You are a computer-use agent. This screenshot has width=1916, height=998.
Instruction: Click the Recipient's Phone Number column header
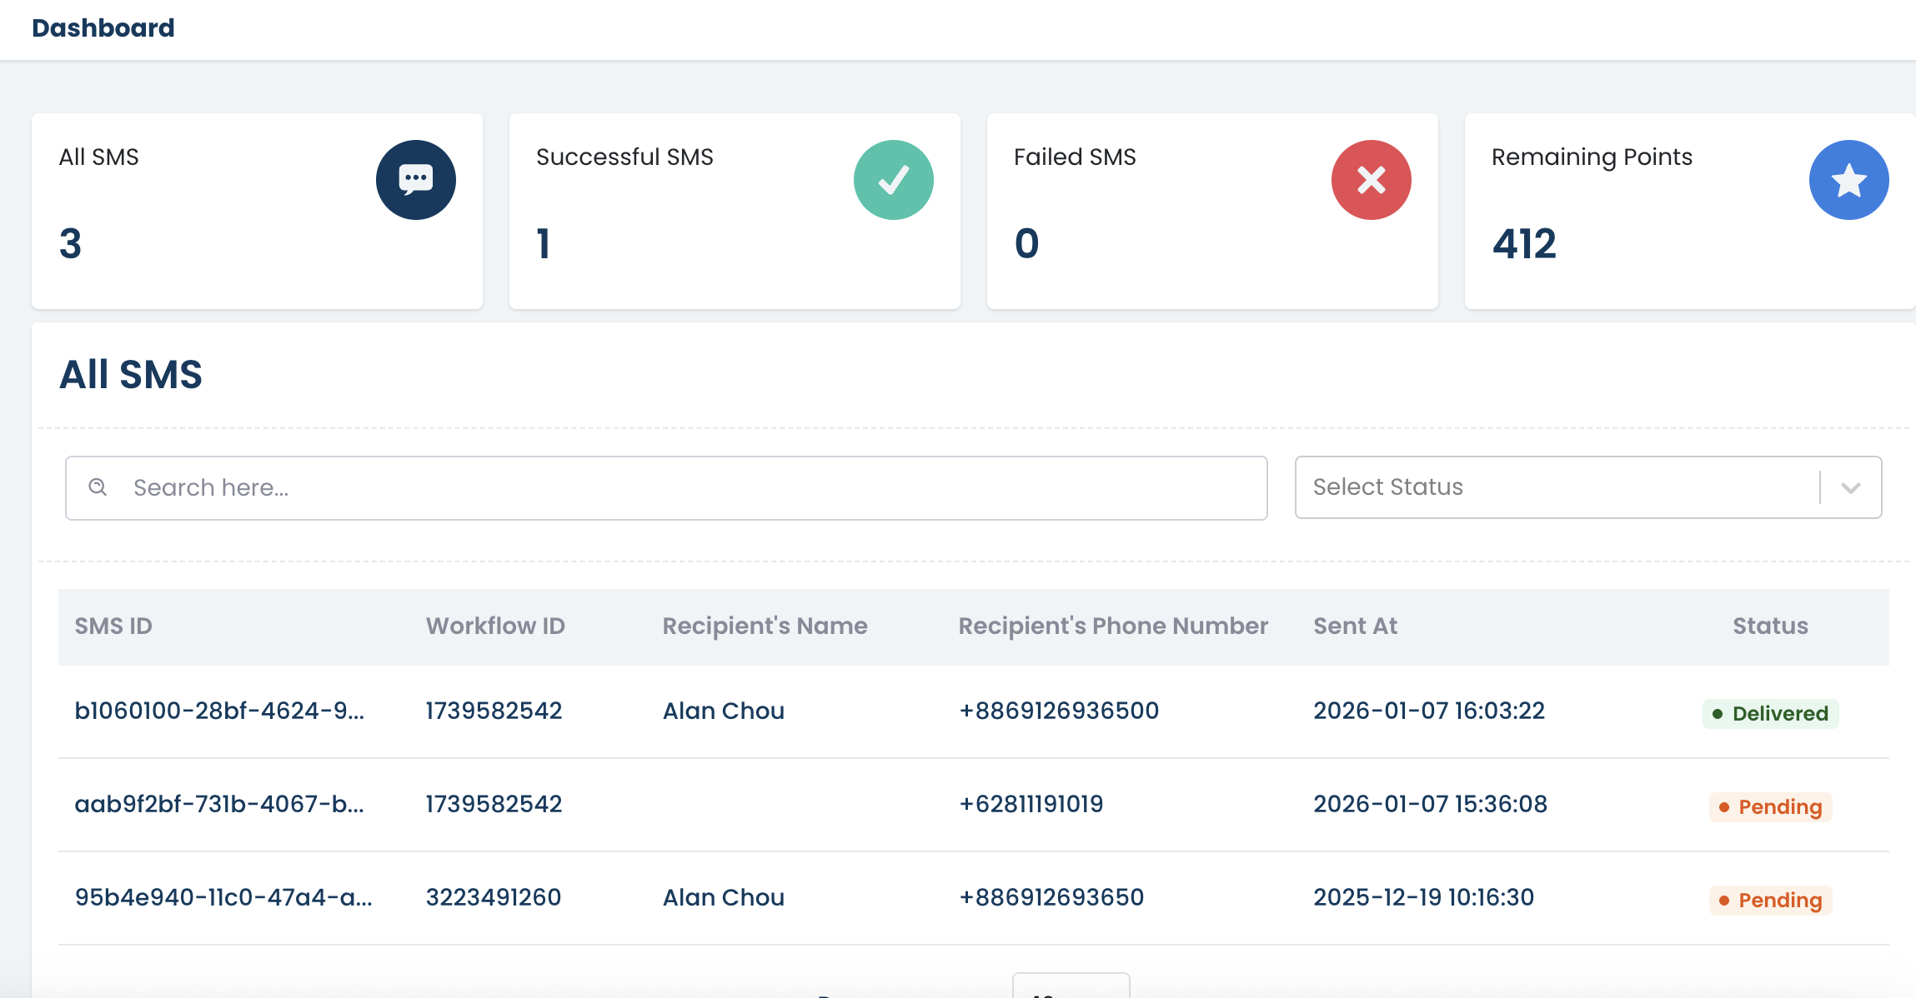point(1113,626)
